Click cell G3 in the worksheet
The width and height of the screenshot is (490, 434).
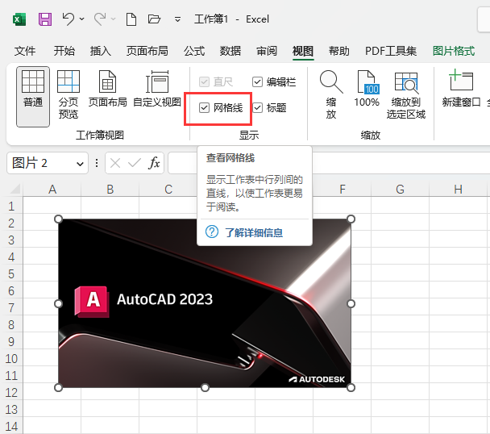pos(400,240)
